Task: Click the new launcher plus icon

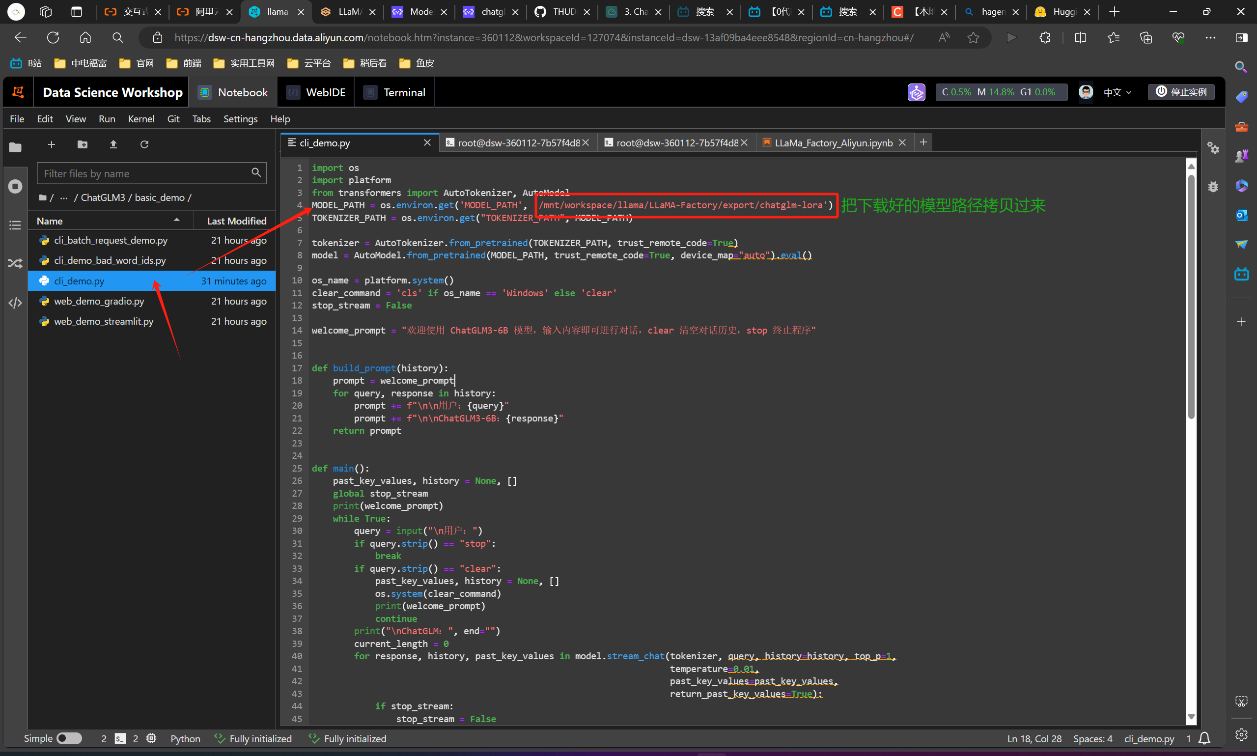Action: click(52, 145)
